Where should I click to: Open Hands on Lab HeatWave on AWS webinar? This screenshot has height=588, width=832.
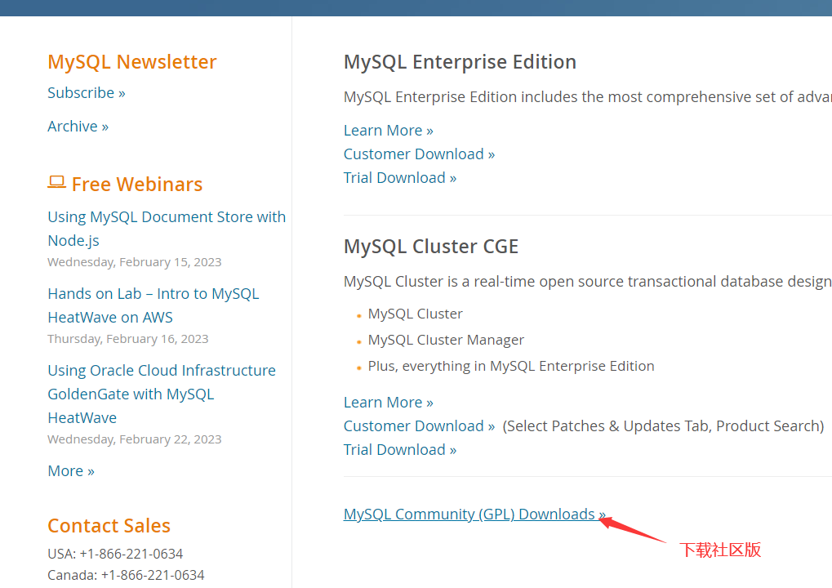(153, 305)
